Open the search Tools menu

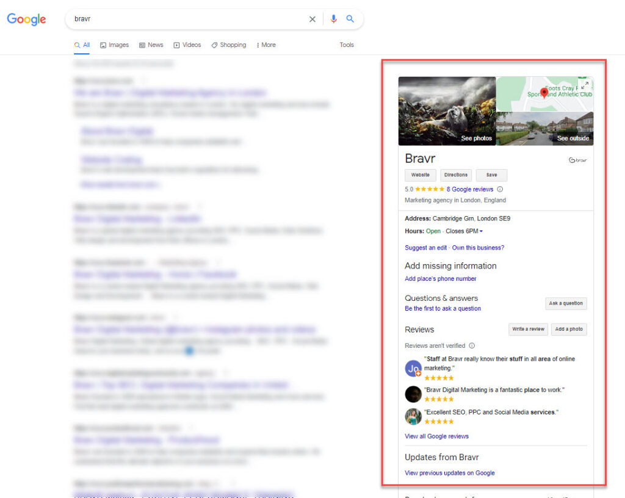coord(347,45)
